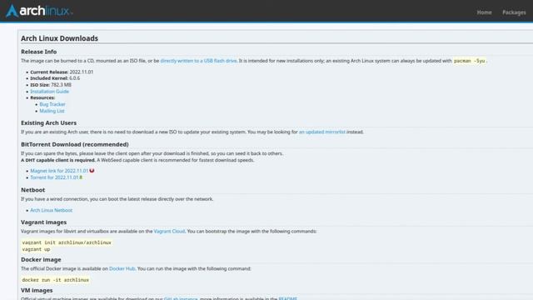Open the Arch Linux Netboot link

pyautogui.click(x=52, y=210)
